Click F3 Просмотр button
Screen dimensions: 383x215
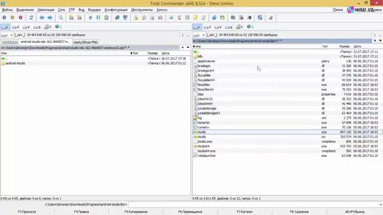[x=27, y=212]
